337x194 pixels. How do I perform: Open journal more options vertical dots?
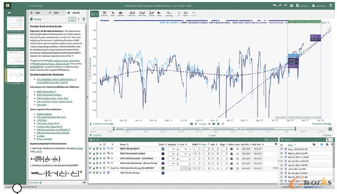click(x=79, y=19)
